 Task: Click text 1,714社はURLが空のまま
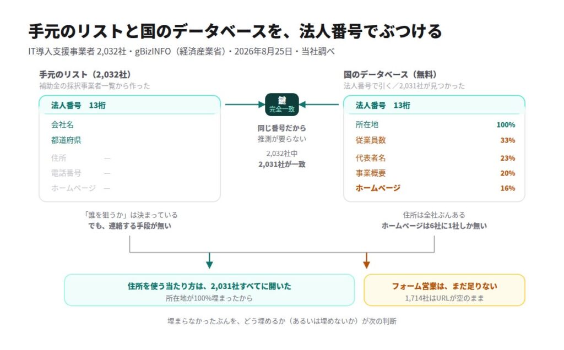coord(444,298)
